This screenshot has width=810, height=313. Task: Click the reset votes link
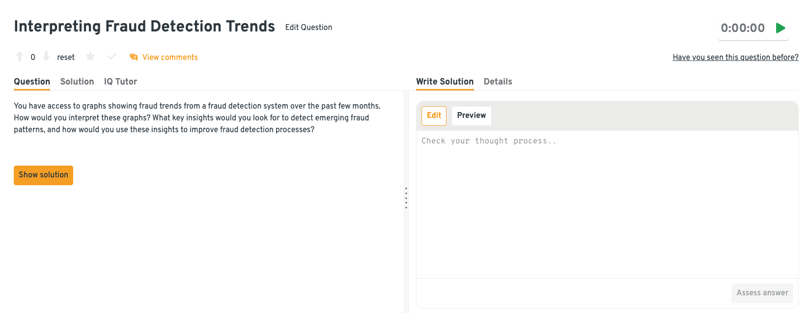66,57
